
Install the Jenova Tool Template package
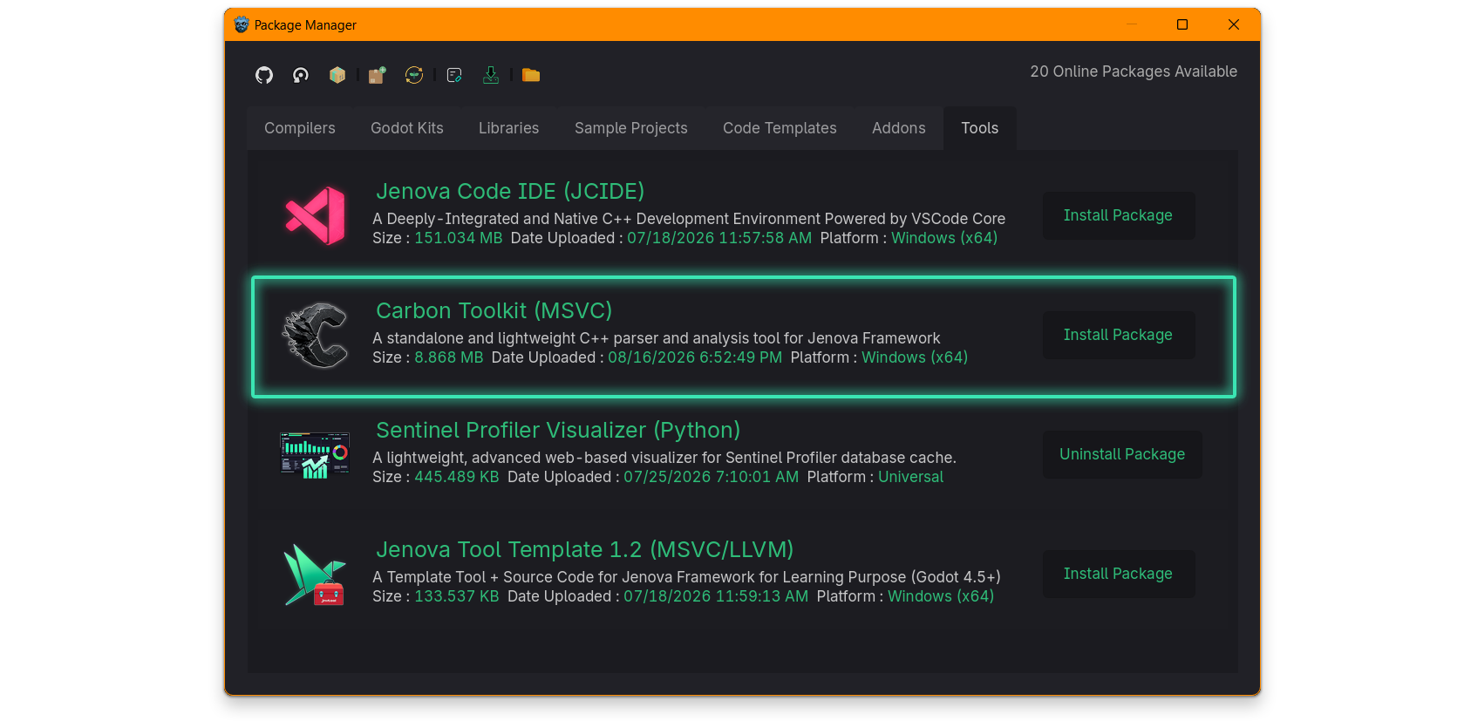(x=1119, y=574)
